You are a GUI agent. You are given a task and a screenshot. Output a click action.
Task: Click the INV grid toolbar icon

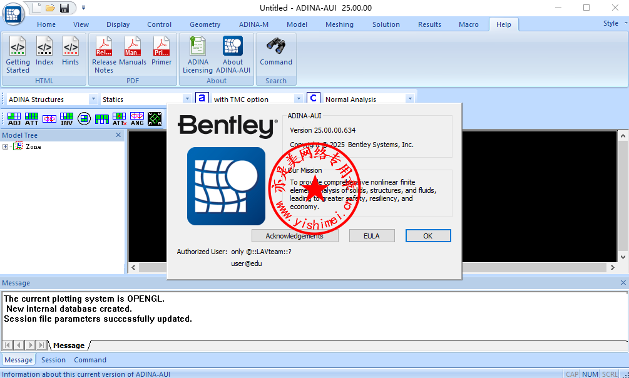[x=66, y=119]
